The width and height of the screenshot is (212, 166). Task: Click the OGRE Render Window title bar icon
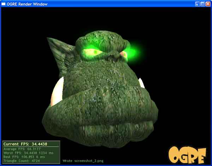point(4,4)
